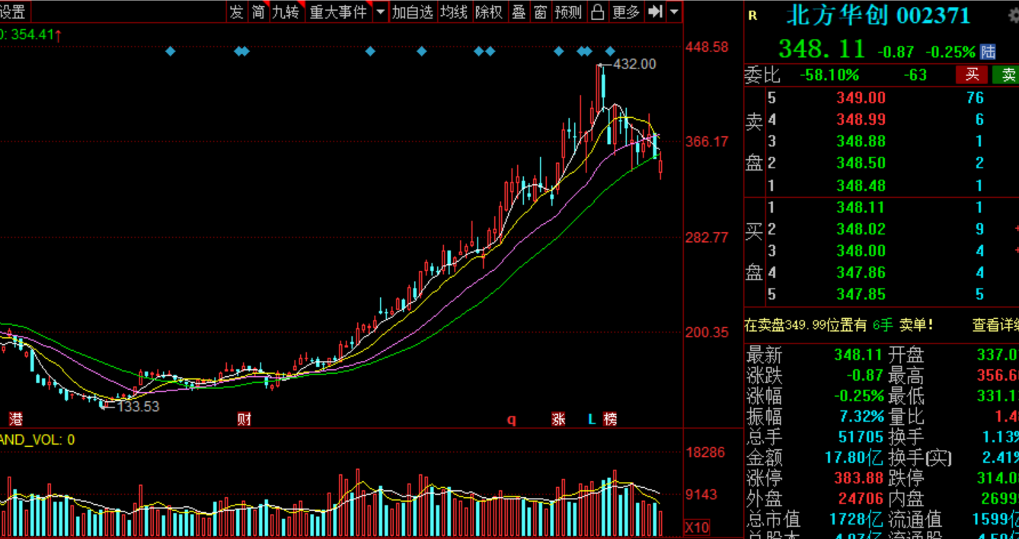The width and height of the screenshot is (1019, 539).
Task: Toggle 均线 moving average lines
Action: [x=454, y=11]
